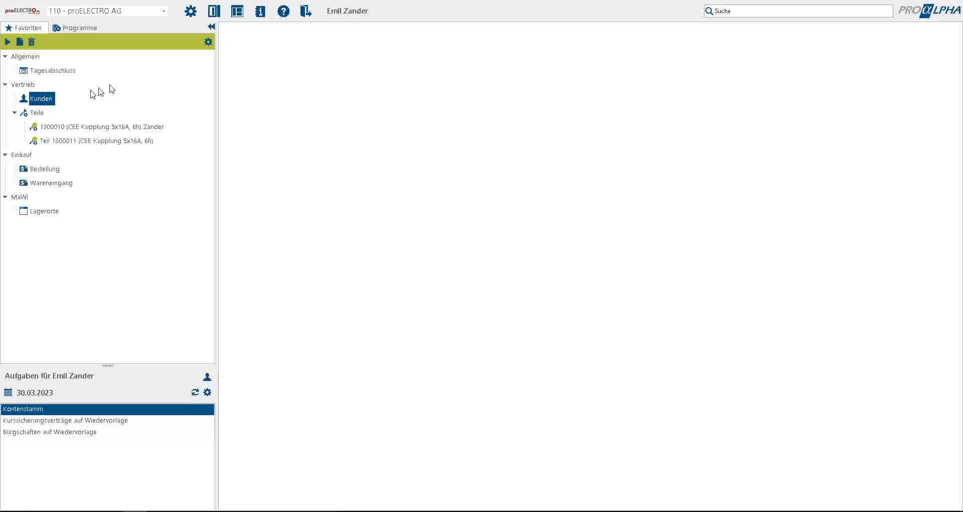Viewport: 963px width, 512px height.
Task: Click the proALPHA logo
Action: 929,11
